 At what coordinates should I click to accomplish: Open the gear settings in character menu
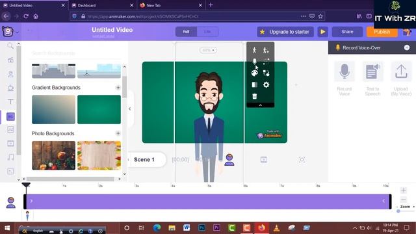(266, 84)
